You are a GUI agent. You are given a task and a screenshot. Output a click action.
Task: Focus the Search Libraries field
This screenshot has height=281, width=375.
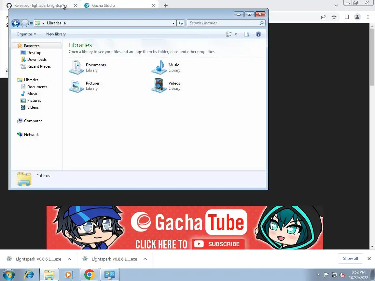(x=223, y=23)
